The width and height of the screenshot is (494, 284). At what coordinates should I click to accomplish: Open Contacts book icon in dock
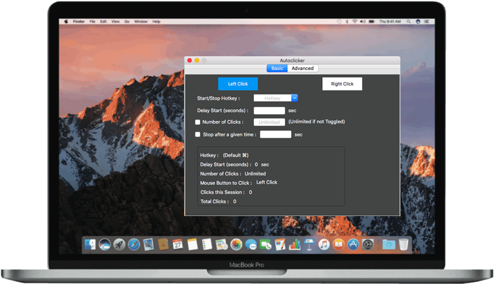coord(163,245)
